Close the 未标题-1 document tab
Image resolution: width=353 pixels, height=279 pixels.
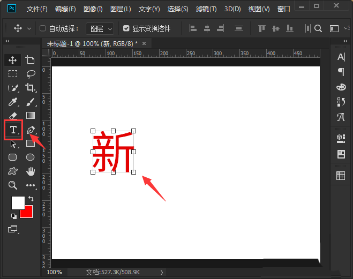pos(144,43)
